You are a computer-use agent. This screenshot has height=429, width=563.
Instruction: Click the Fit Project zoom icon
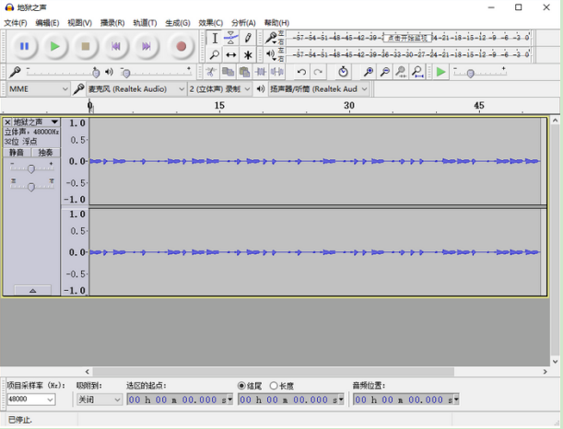click(417, 72)
